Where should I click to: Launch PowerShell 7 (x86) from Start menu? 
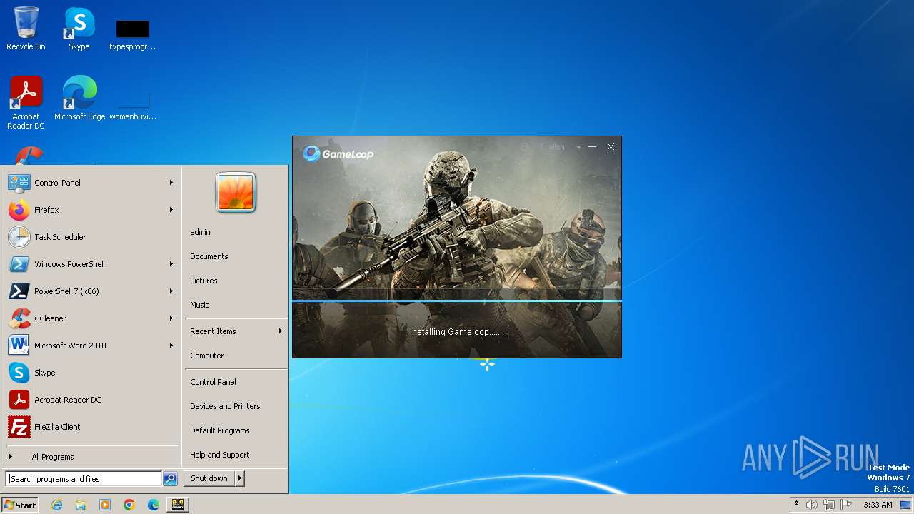(x=91, y=291)
